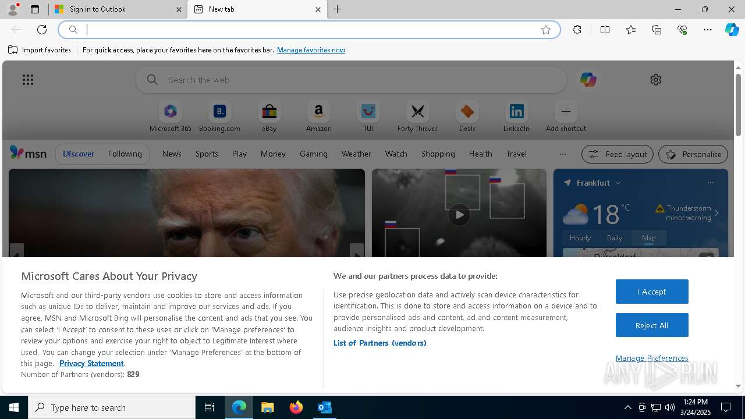This screenshot has height=419, width=745.
Task: Refresh the page
Action: (x=42, y=30)
